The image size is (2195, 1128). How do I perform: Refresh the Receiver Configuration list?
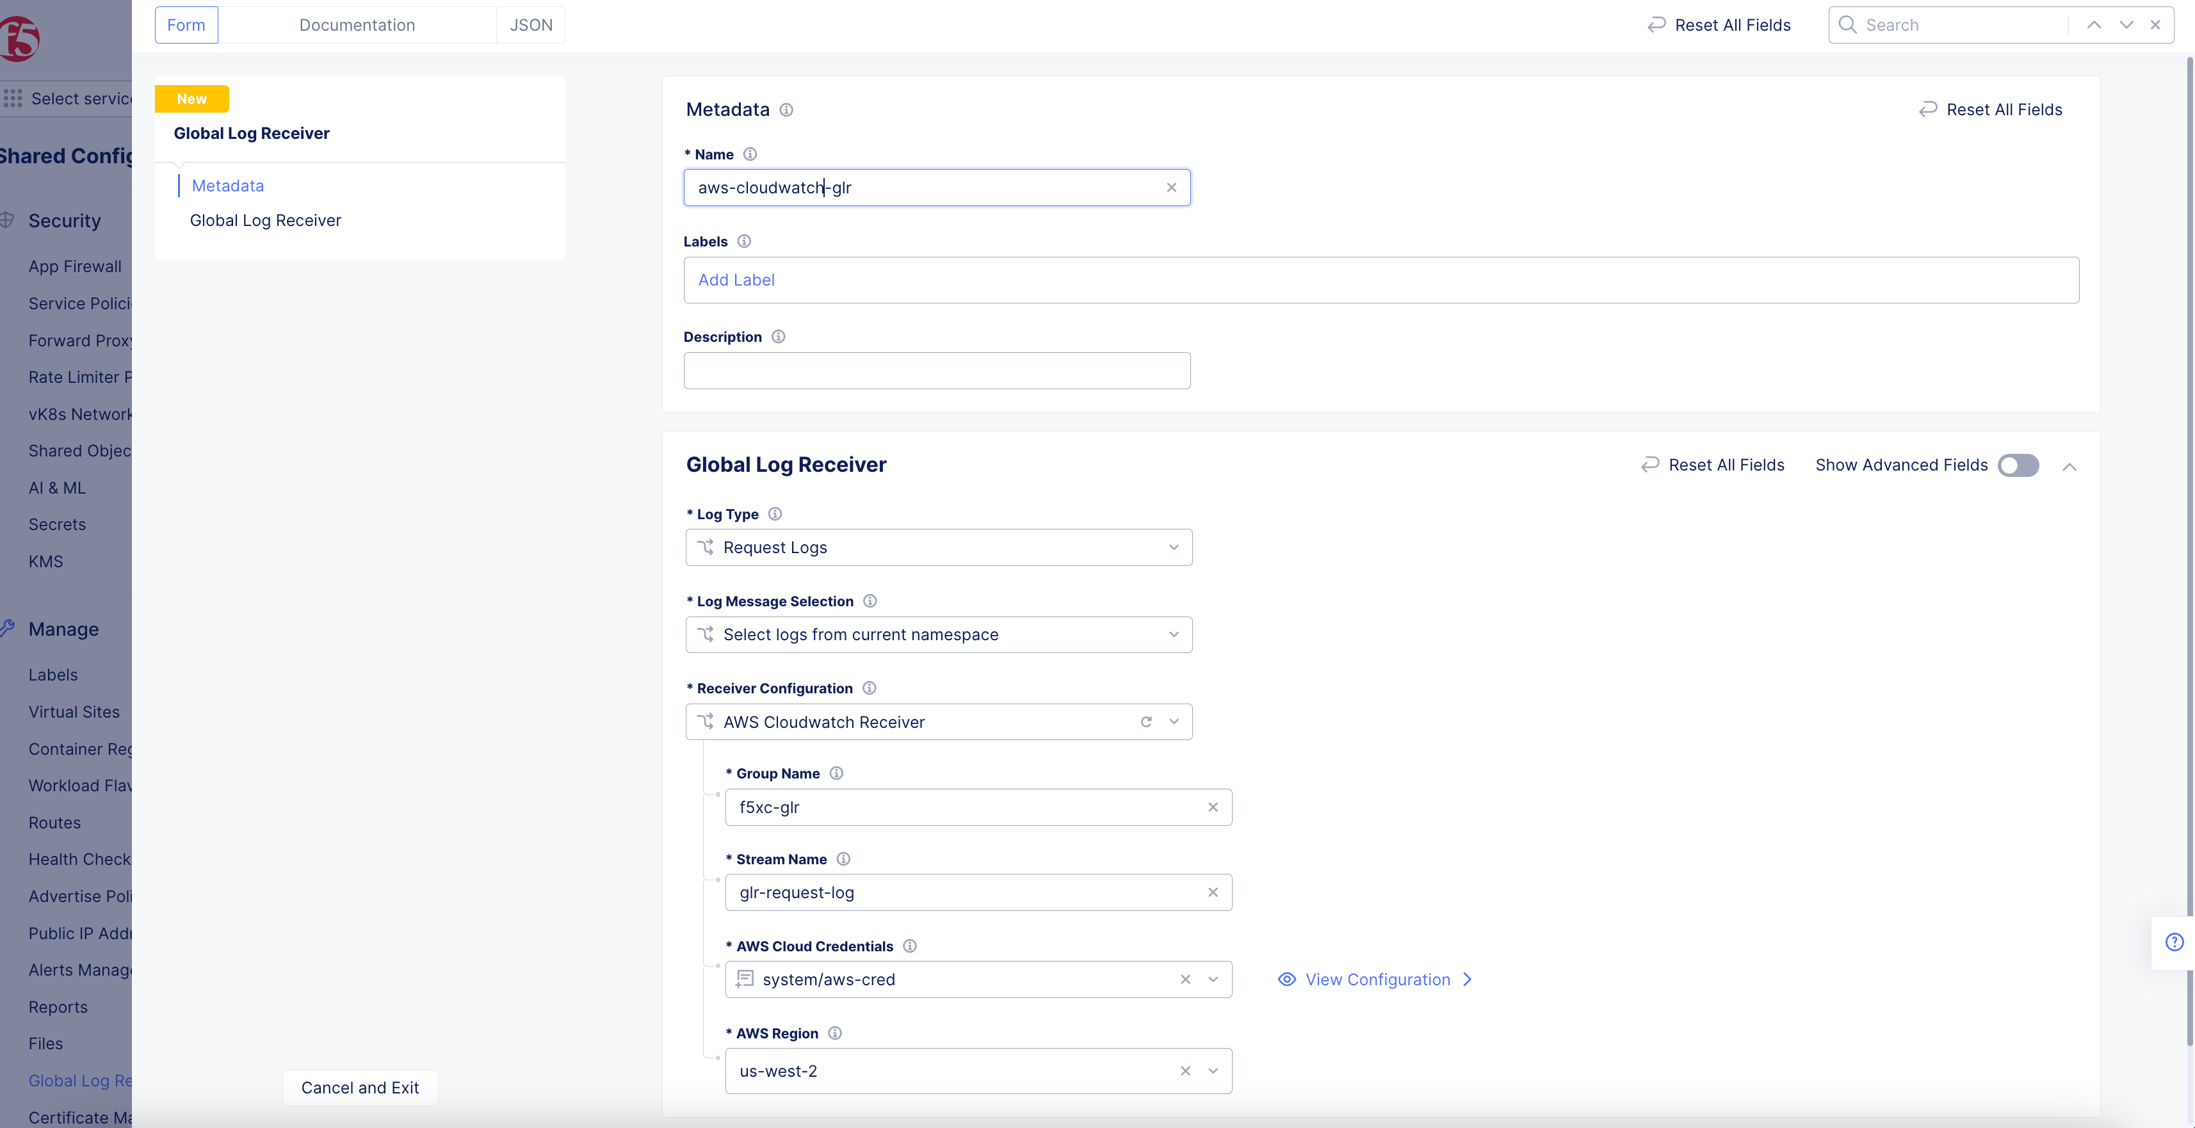pos(1146,721)
